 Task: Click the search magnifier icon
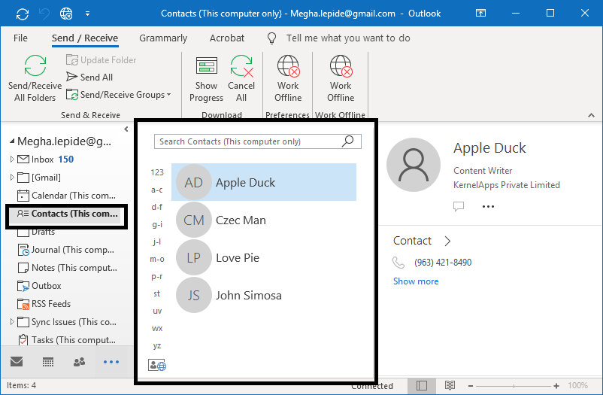[347, 141]
